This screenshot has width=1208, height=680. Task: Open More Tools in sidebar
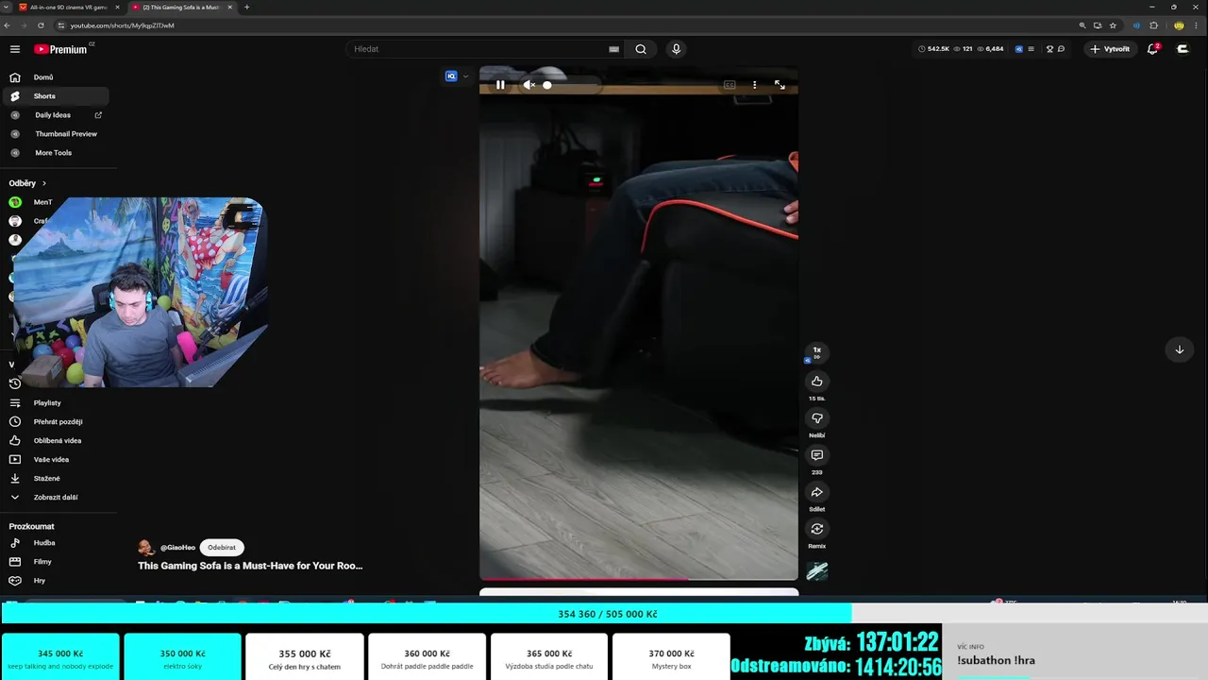coord(57,153)
